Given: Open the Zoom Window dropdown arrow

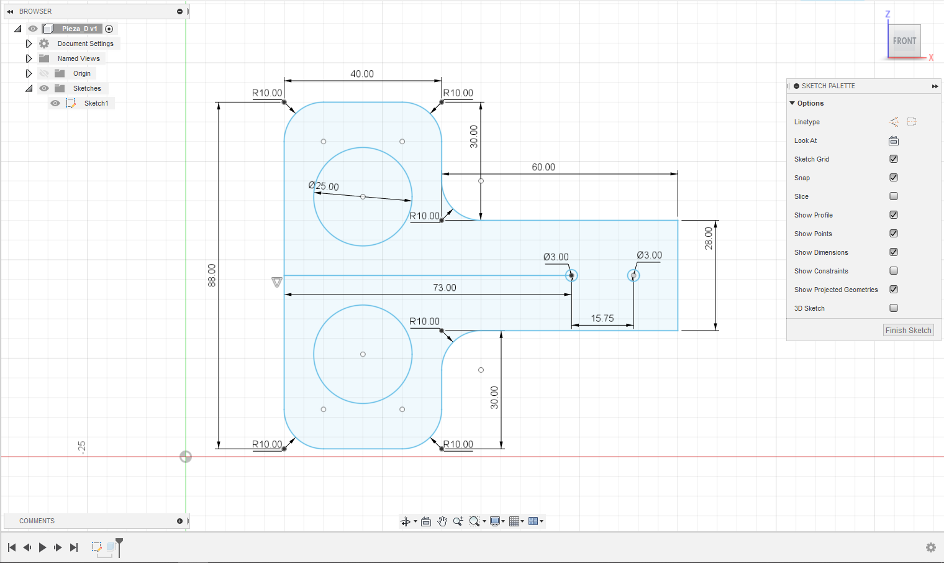Looking at the screenshot, I should [x=484, y=521].
